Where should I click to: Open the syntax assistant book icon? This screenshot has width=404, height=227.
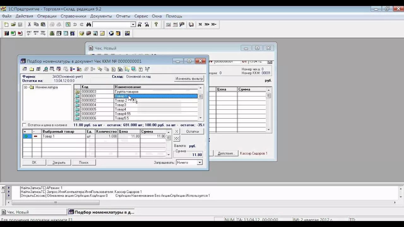(191, 25)
